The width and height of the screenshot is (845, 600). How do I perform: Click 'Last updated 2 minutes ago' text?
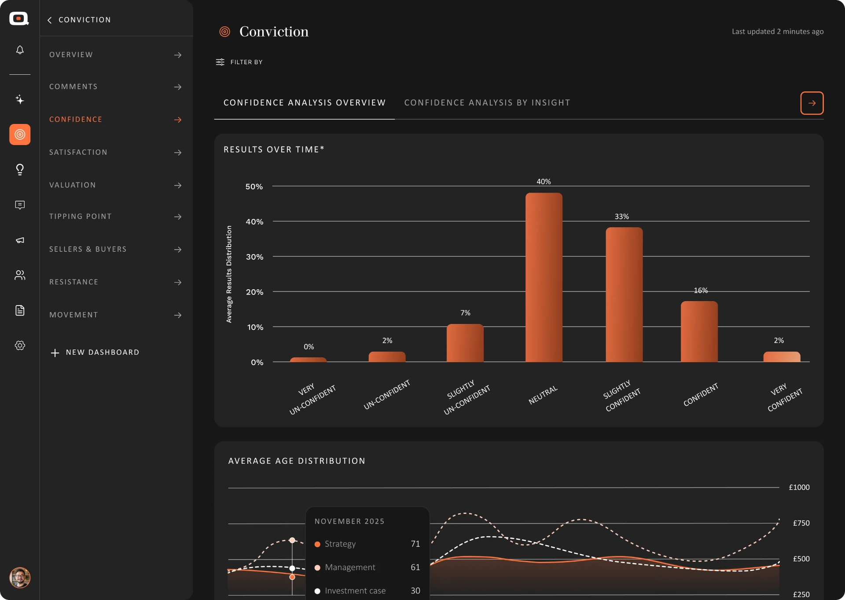coord(778,32)
